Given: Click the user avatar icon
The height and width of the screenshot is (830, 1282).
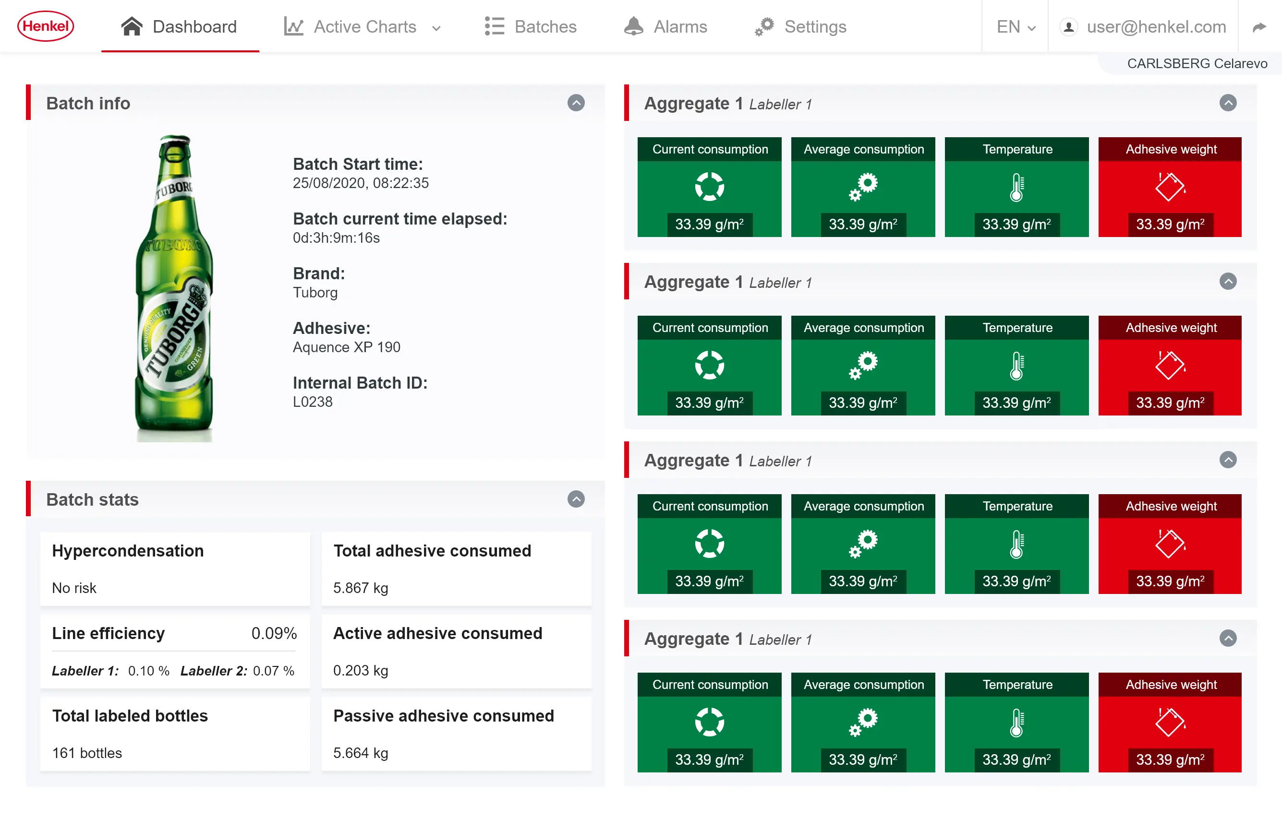Looking at the screenshot, I should point(1068,27).
